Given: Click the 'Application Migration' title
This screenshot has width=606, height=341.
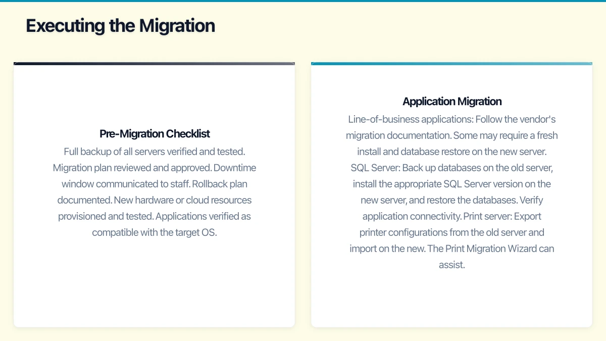Looking at the screenshot, I should click(452, 101).
